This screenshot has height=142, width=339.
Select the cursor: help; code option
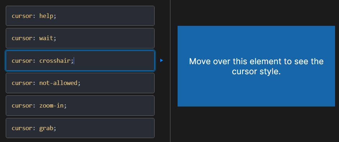[80, 16]
